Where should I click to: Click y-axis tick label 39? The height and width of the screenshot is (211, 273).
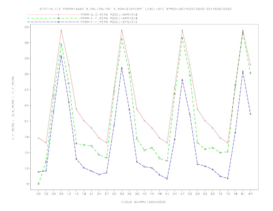point(26,27)
